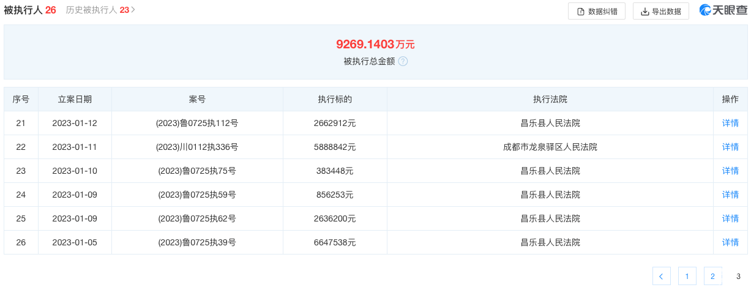The width and height of the screenshot is (751, 290).
Task: Click the 天眼查 logo
Action: (x=723, y=10)
